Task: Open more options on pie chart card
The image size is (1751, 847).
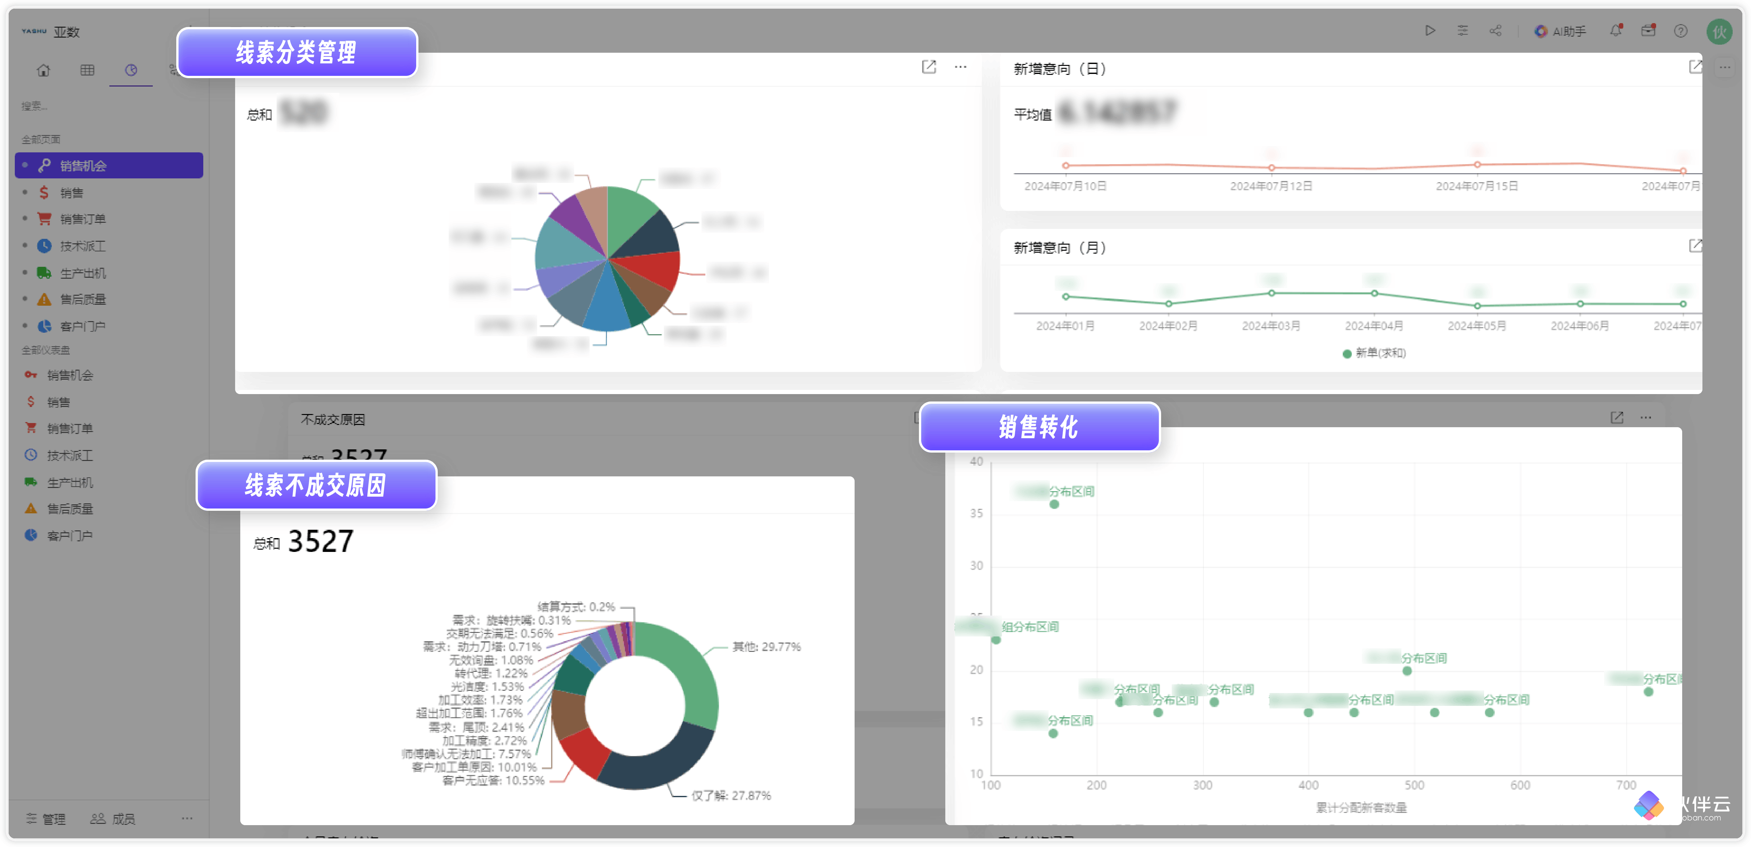Action: point(960,67)
